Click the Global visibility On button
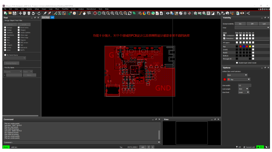This screenshot has height=152, width=272. pos(240,24)
